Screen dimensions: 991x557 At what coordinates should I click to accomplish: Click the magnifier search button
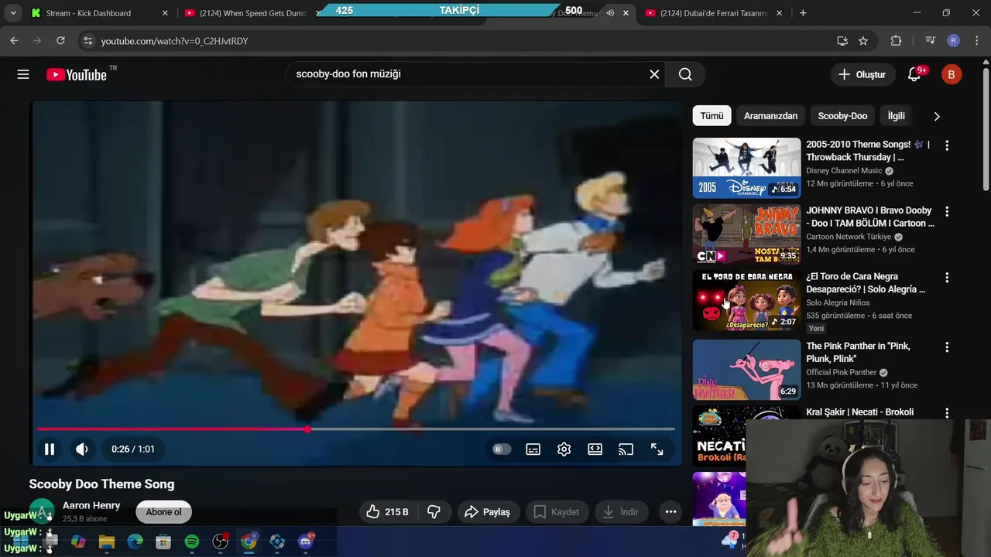click(x=685, y=74)
